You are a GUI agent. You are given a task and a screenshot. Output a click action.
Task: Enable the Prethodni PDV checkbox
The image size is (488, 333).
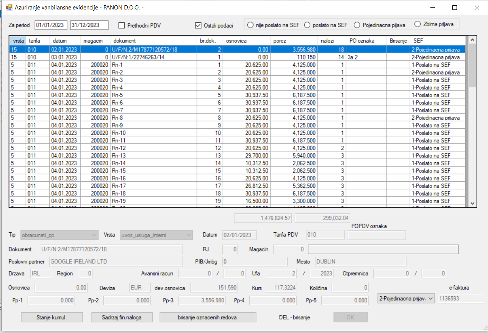coord(122,26)
